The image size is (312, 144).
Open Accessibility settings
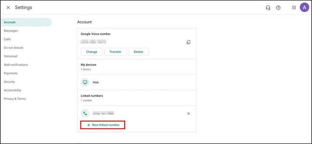coord(12,90)
